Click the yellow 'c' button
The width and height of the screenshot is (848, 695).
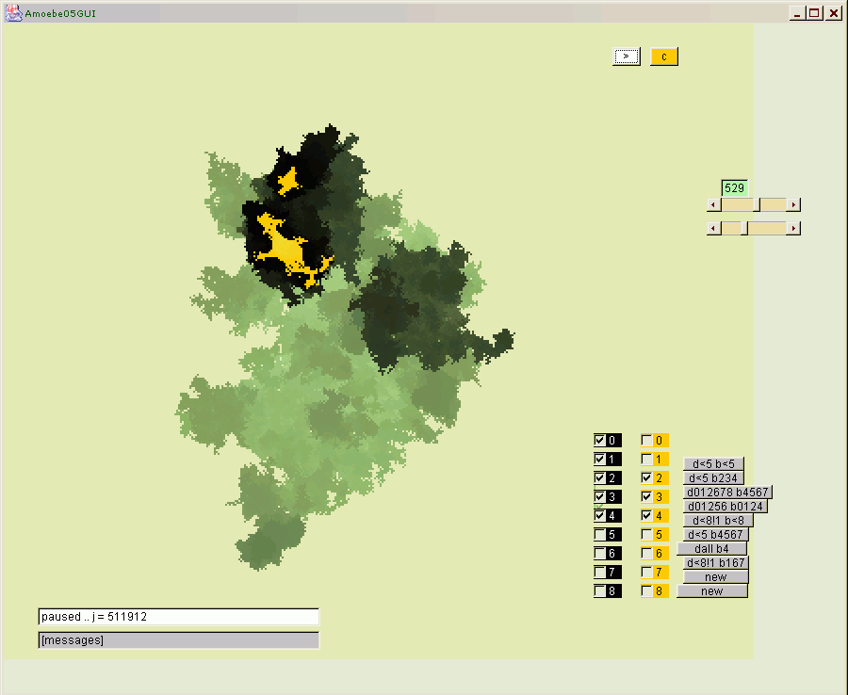664,57
